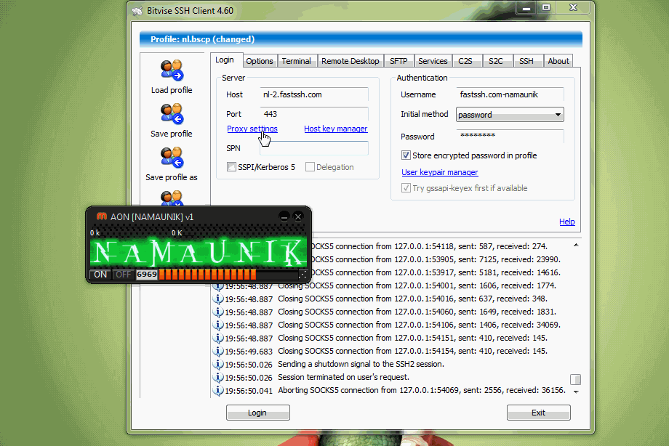Click the log scrollbar down arrow
669x446 pixels.
pos(576,392)
